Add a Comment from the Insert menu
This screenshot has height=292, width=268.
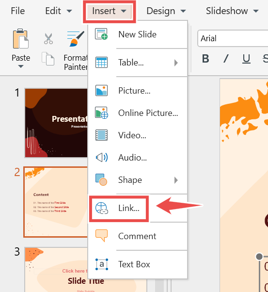coord(137,236)
